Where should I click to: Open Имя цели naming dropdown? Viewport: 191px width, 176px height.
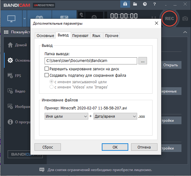coord(66,116)
